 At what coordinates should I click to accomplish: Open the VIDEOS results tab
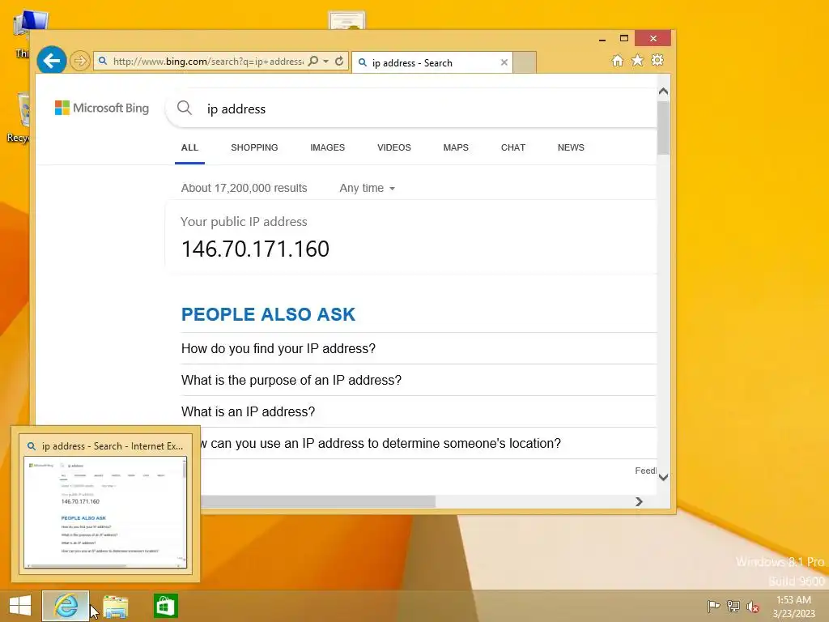[394, 147]
